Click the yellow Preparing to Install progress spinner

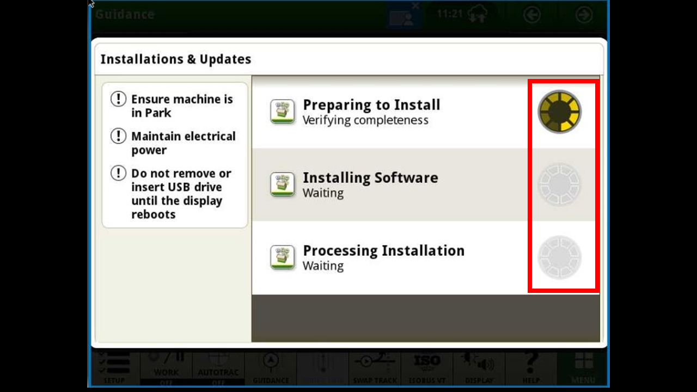(560, 112)
